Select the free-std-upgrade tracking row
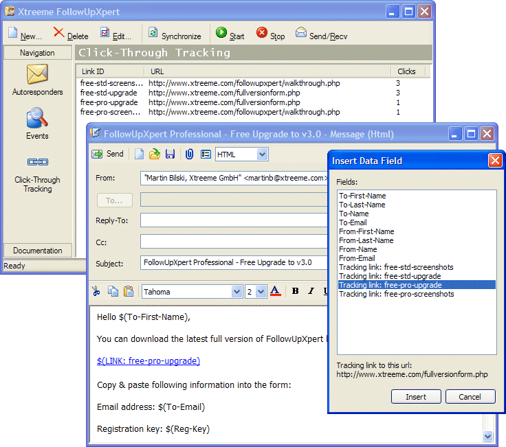506x447 pixels. click(253, 93)
